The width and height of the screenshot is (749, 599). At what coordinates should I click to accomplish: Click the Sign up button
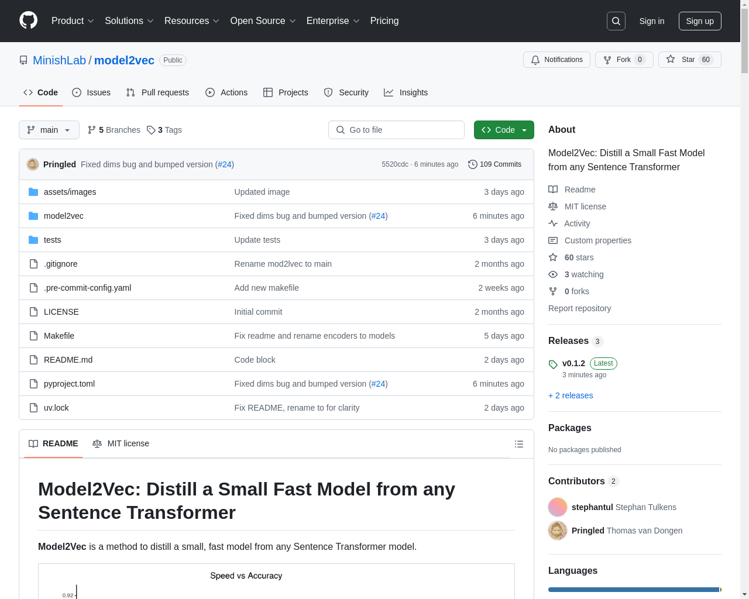(700, 21)
